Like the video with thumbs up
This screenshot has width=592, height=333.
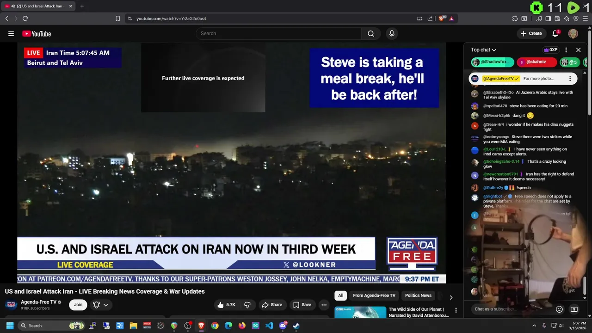[226, 305]
